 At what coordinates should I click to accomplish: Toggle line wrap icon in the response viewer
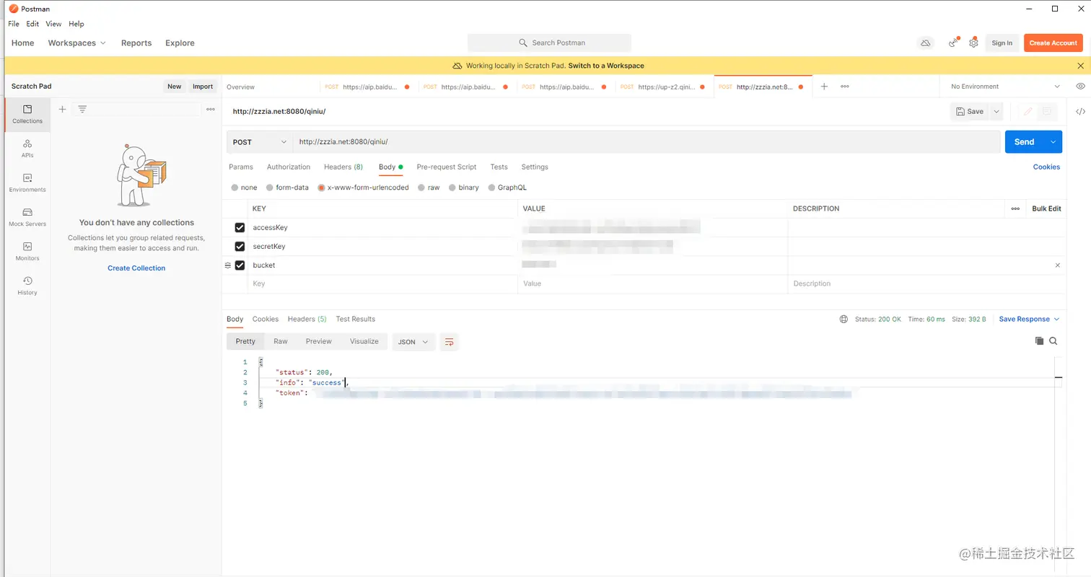(x=449, y=341)
